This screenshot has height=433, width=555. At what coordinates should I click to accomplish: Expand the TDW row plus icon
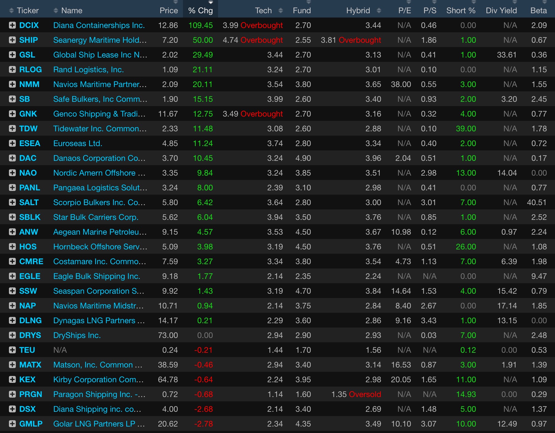point(12,129)
